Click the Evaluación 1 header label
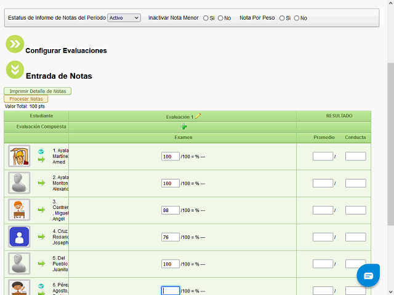Image resolution: width=394 pixels, height=295 pixels. pos(180,117)
